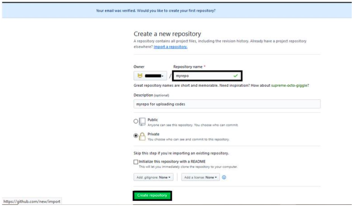Open the Add .gitignore dropdown
The image size is (360, 208).
pyautogui.click(x=153, y=177)
